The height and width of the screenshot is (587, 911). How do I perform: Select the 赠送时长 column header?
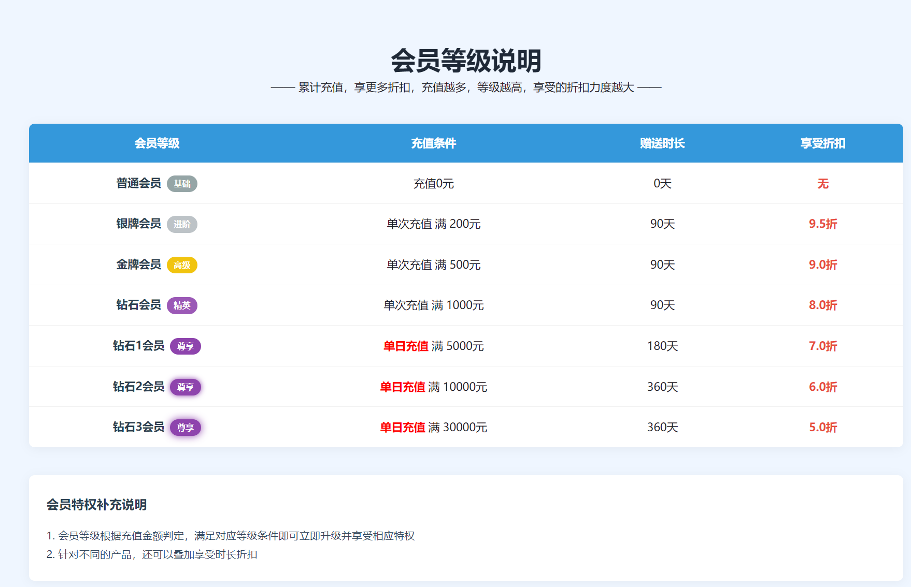point(662,143)
